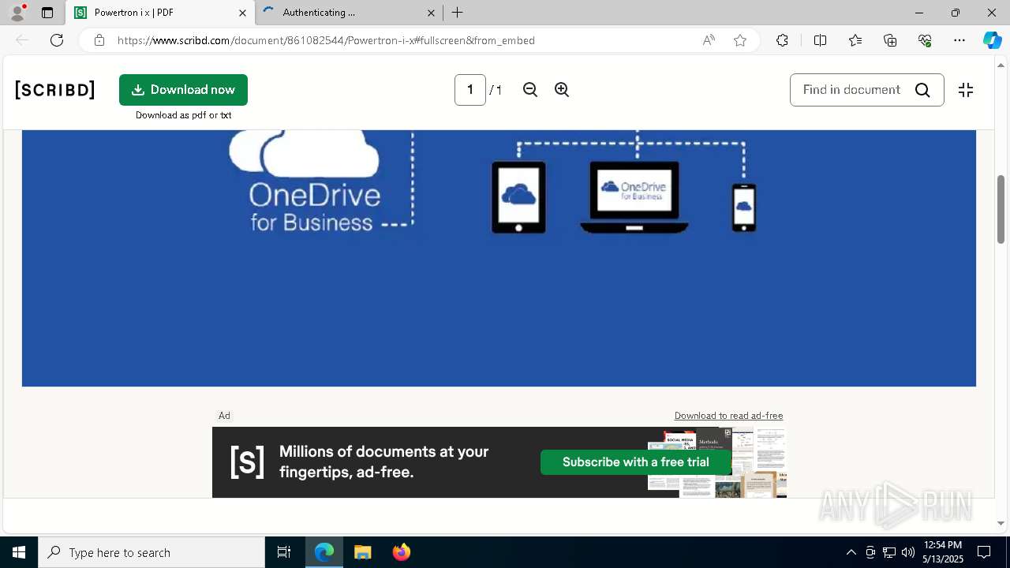
Task: Click Microsoft Edge in taskbar
Action: click(x=324, y=552)
